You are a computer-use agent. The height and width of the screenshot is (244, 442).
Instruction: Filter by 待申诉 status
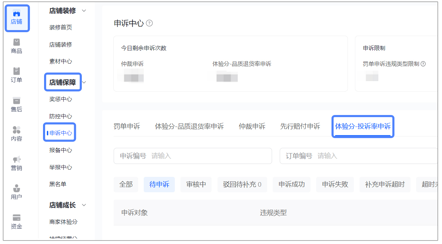pyautogui.click(x=159, y=184)
